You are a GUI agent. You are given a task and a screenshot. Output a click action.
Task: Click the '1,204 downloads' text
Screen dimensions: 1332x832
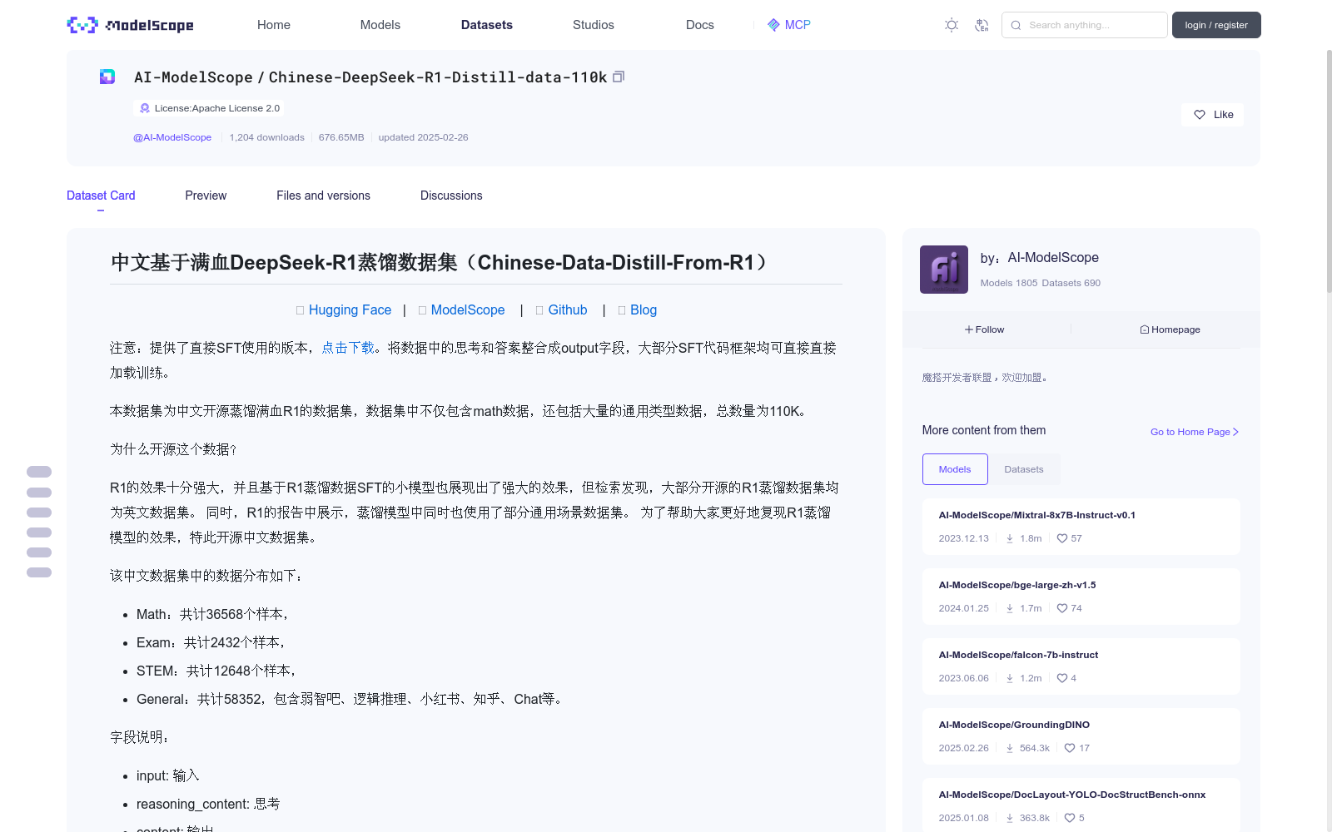[x=266, y=137]
